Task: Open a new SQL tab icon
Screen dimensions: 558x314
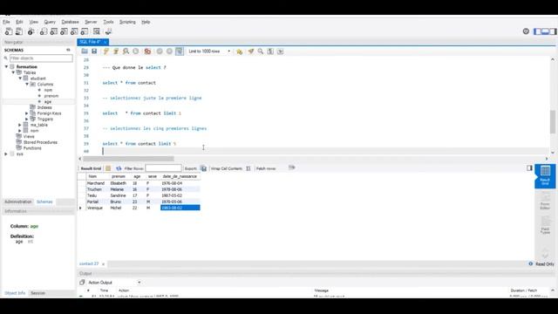Action: [9, 31]
